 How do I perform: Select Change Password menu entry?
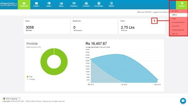click(x=178, y=30)
